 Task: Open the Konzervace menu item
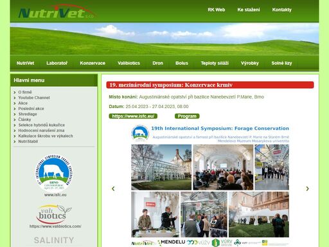click(93, 63)
